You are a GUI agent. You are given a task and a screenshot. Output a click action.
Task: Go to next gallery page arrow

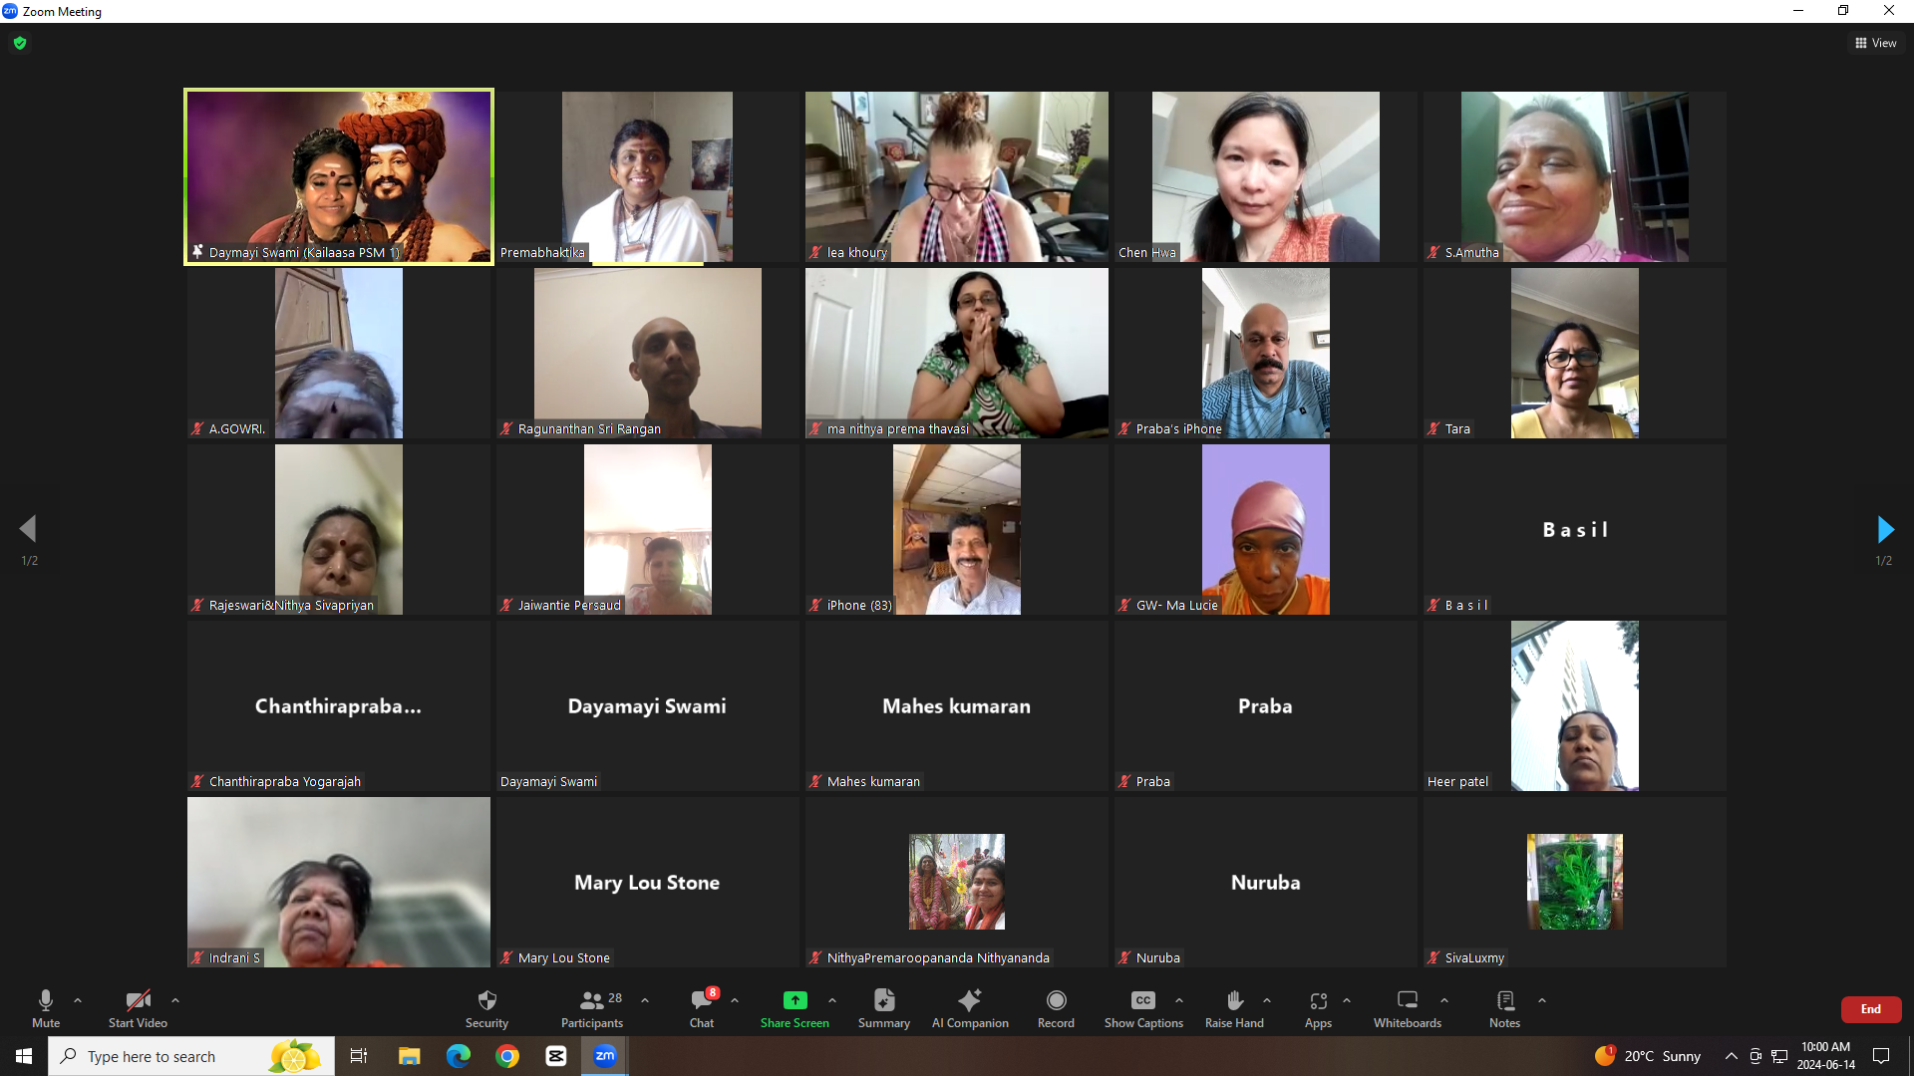coord(1884,529)
